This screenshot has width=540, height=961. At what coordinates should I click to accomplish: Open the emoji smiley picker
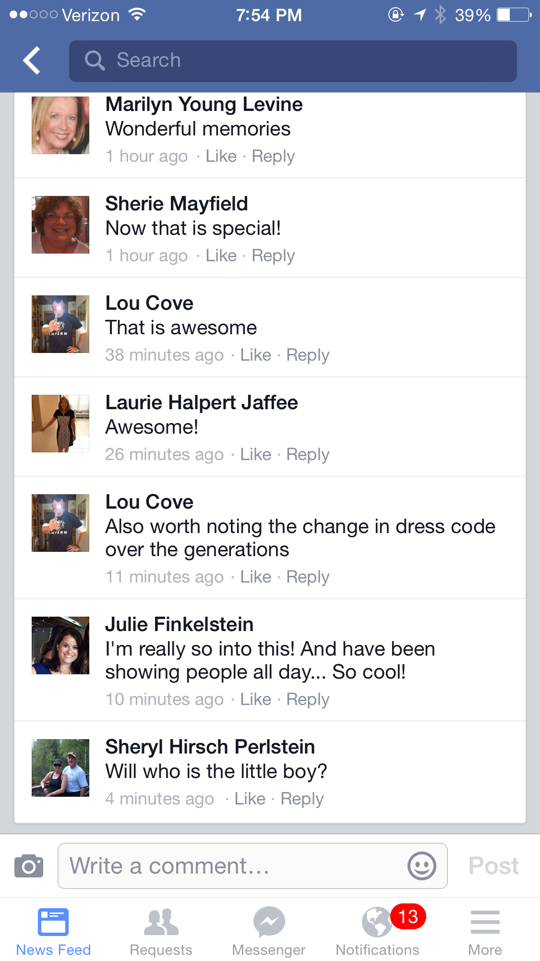pyautogui.click(x=421, y=866)
